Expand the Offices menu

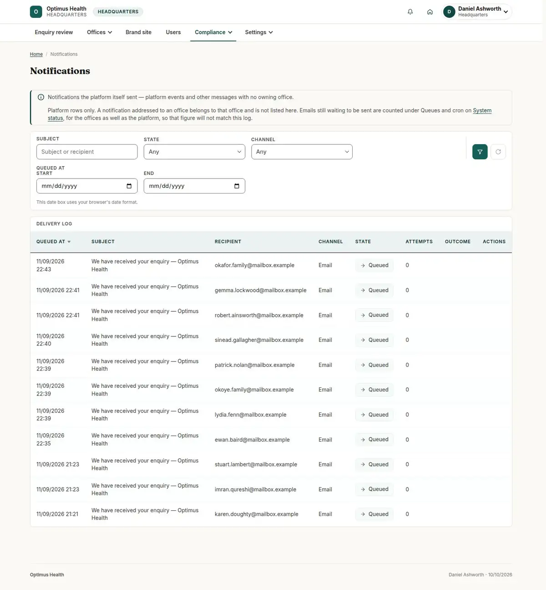(99, 32)
